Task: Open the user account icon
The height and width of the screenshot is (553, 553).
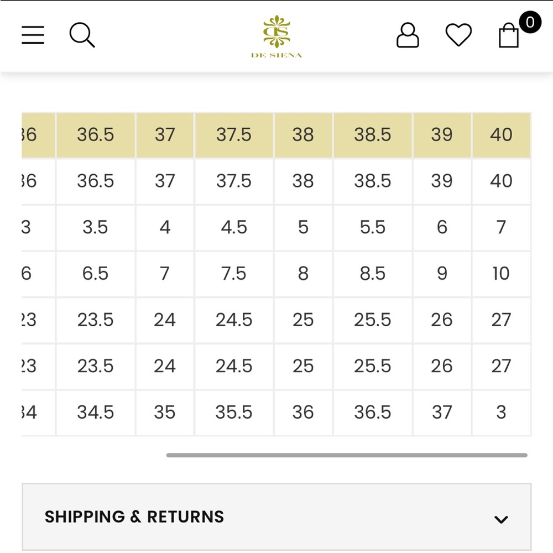Action: click(x=408, y=35)
